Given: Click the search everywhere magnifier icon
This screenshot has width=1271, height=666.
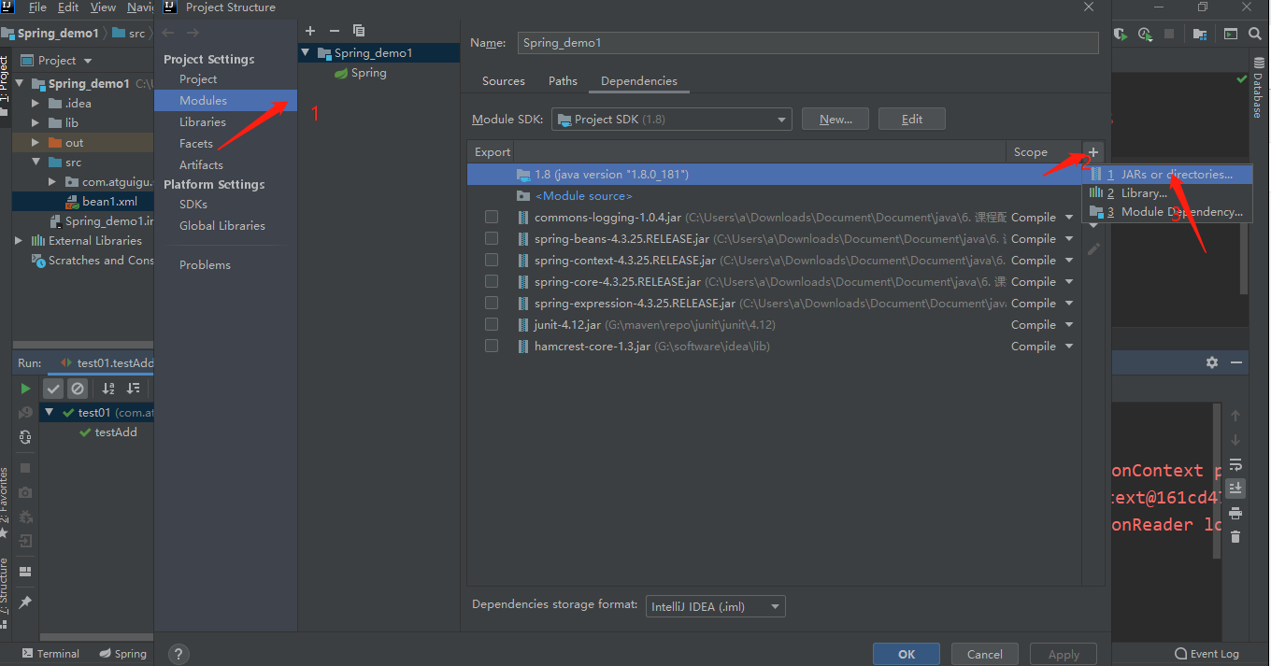Looking at the screenshot, I should click(x=1255, y=34).
